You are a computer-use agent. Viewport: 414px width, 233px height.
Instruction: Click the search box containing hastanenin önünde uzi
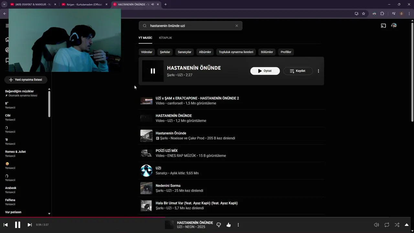coord(191,26)
